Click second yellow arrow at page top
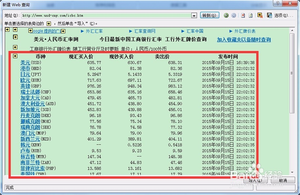Image resolution: width=300 pixels, height=195 pixels. 15,29
